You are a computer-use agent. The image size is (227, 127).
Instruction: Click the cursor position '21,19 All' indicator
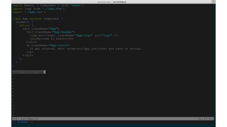tap(206, 119)
